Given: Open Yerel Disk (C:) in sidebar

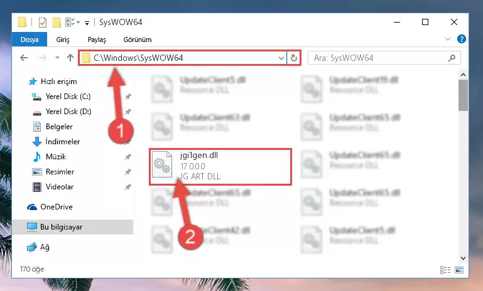Looking at the screenshot, I should pos(68,97).
